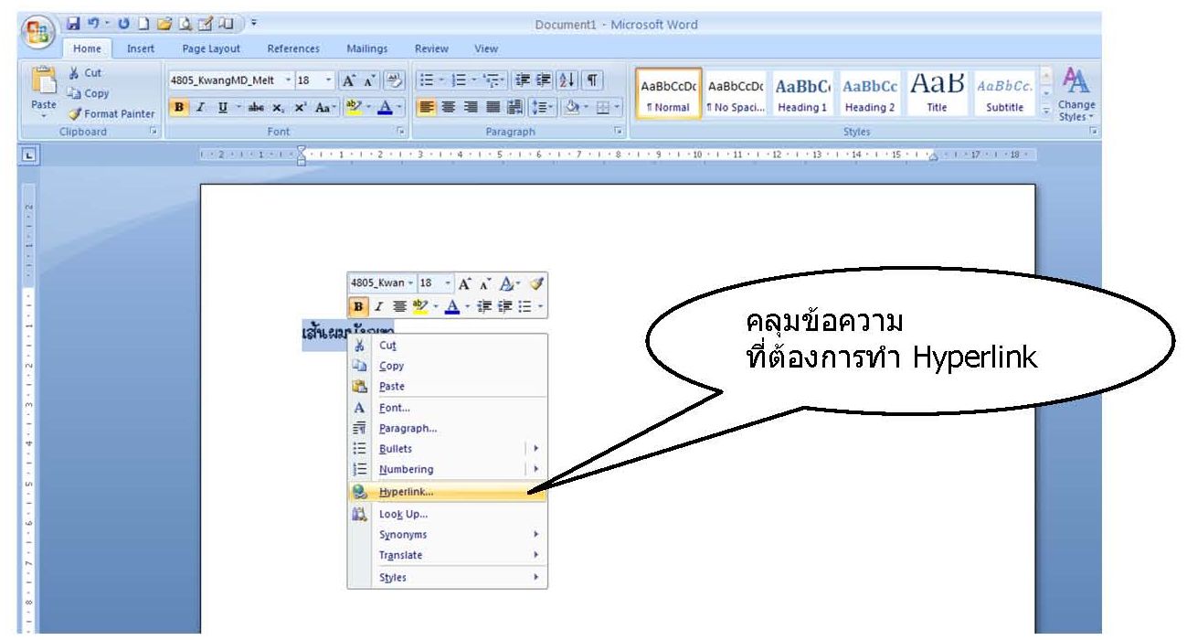Apply the Heading 1 style

(x=801, y=94)
